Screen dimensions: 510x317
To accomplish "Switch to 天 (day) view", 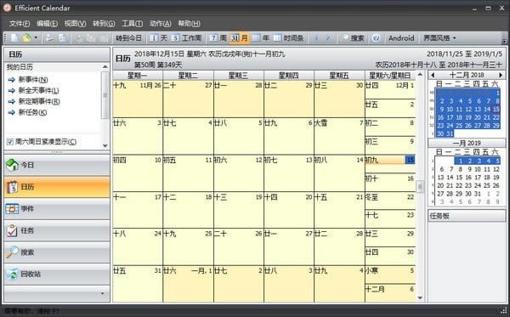I will (x=158, y=38).
